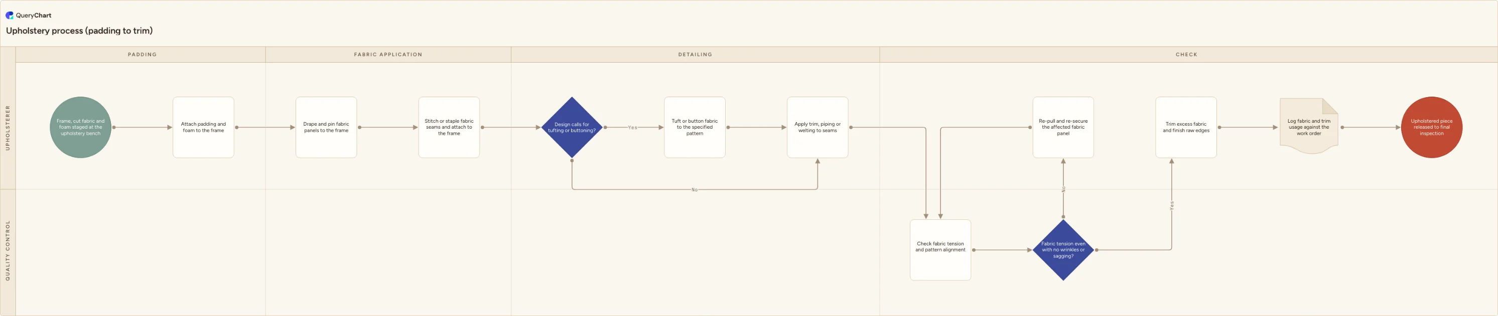Viewport: 1498px width, 316px height.
Task: Click the UPHOLSTERER lane label
Action: click(x=8, y=128)
